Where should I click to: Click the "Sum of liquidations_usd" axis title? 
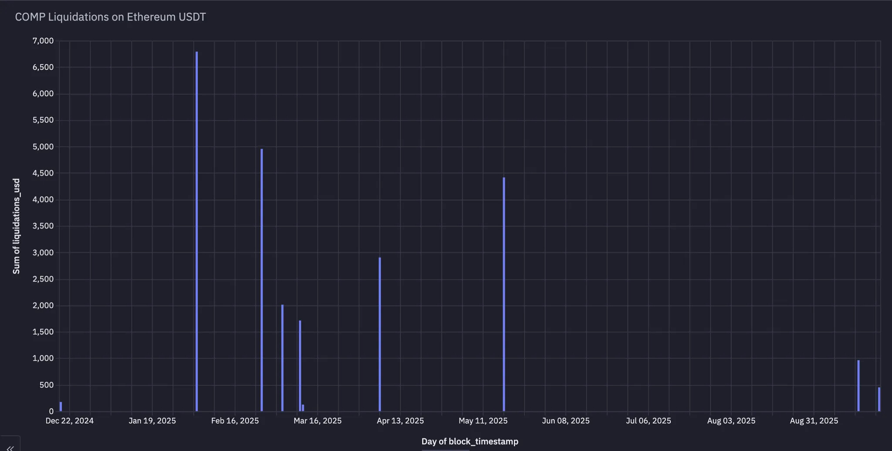(17, 226)
